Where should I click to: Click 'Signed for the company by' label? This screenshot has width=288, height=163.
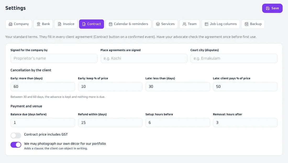[29, 50]
